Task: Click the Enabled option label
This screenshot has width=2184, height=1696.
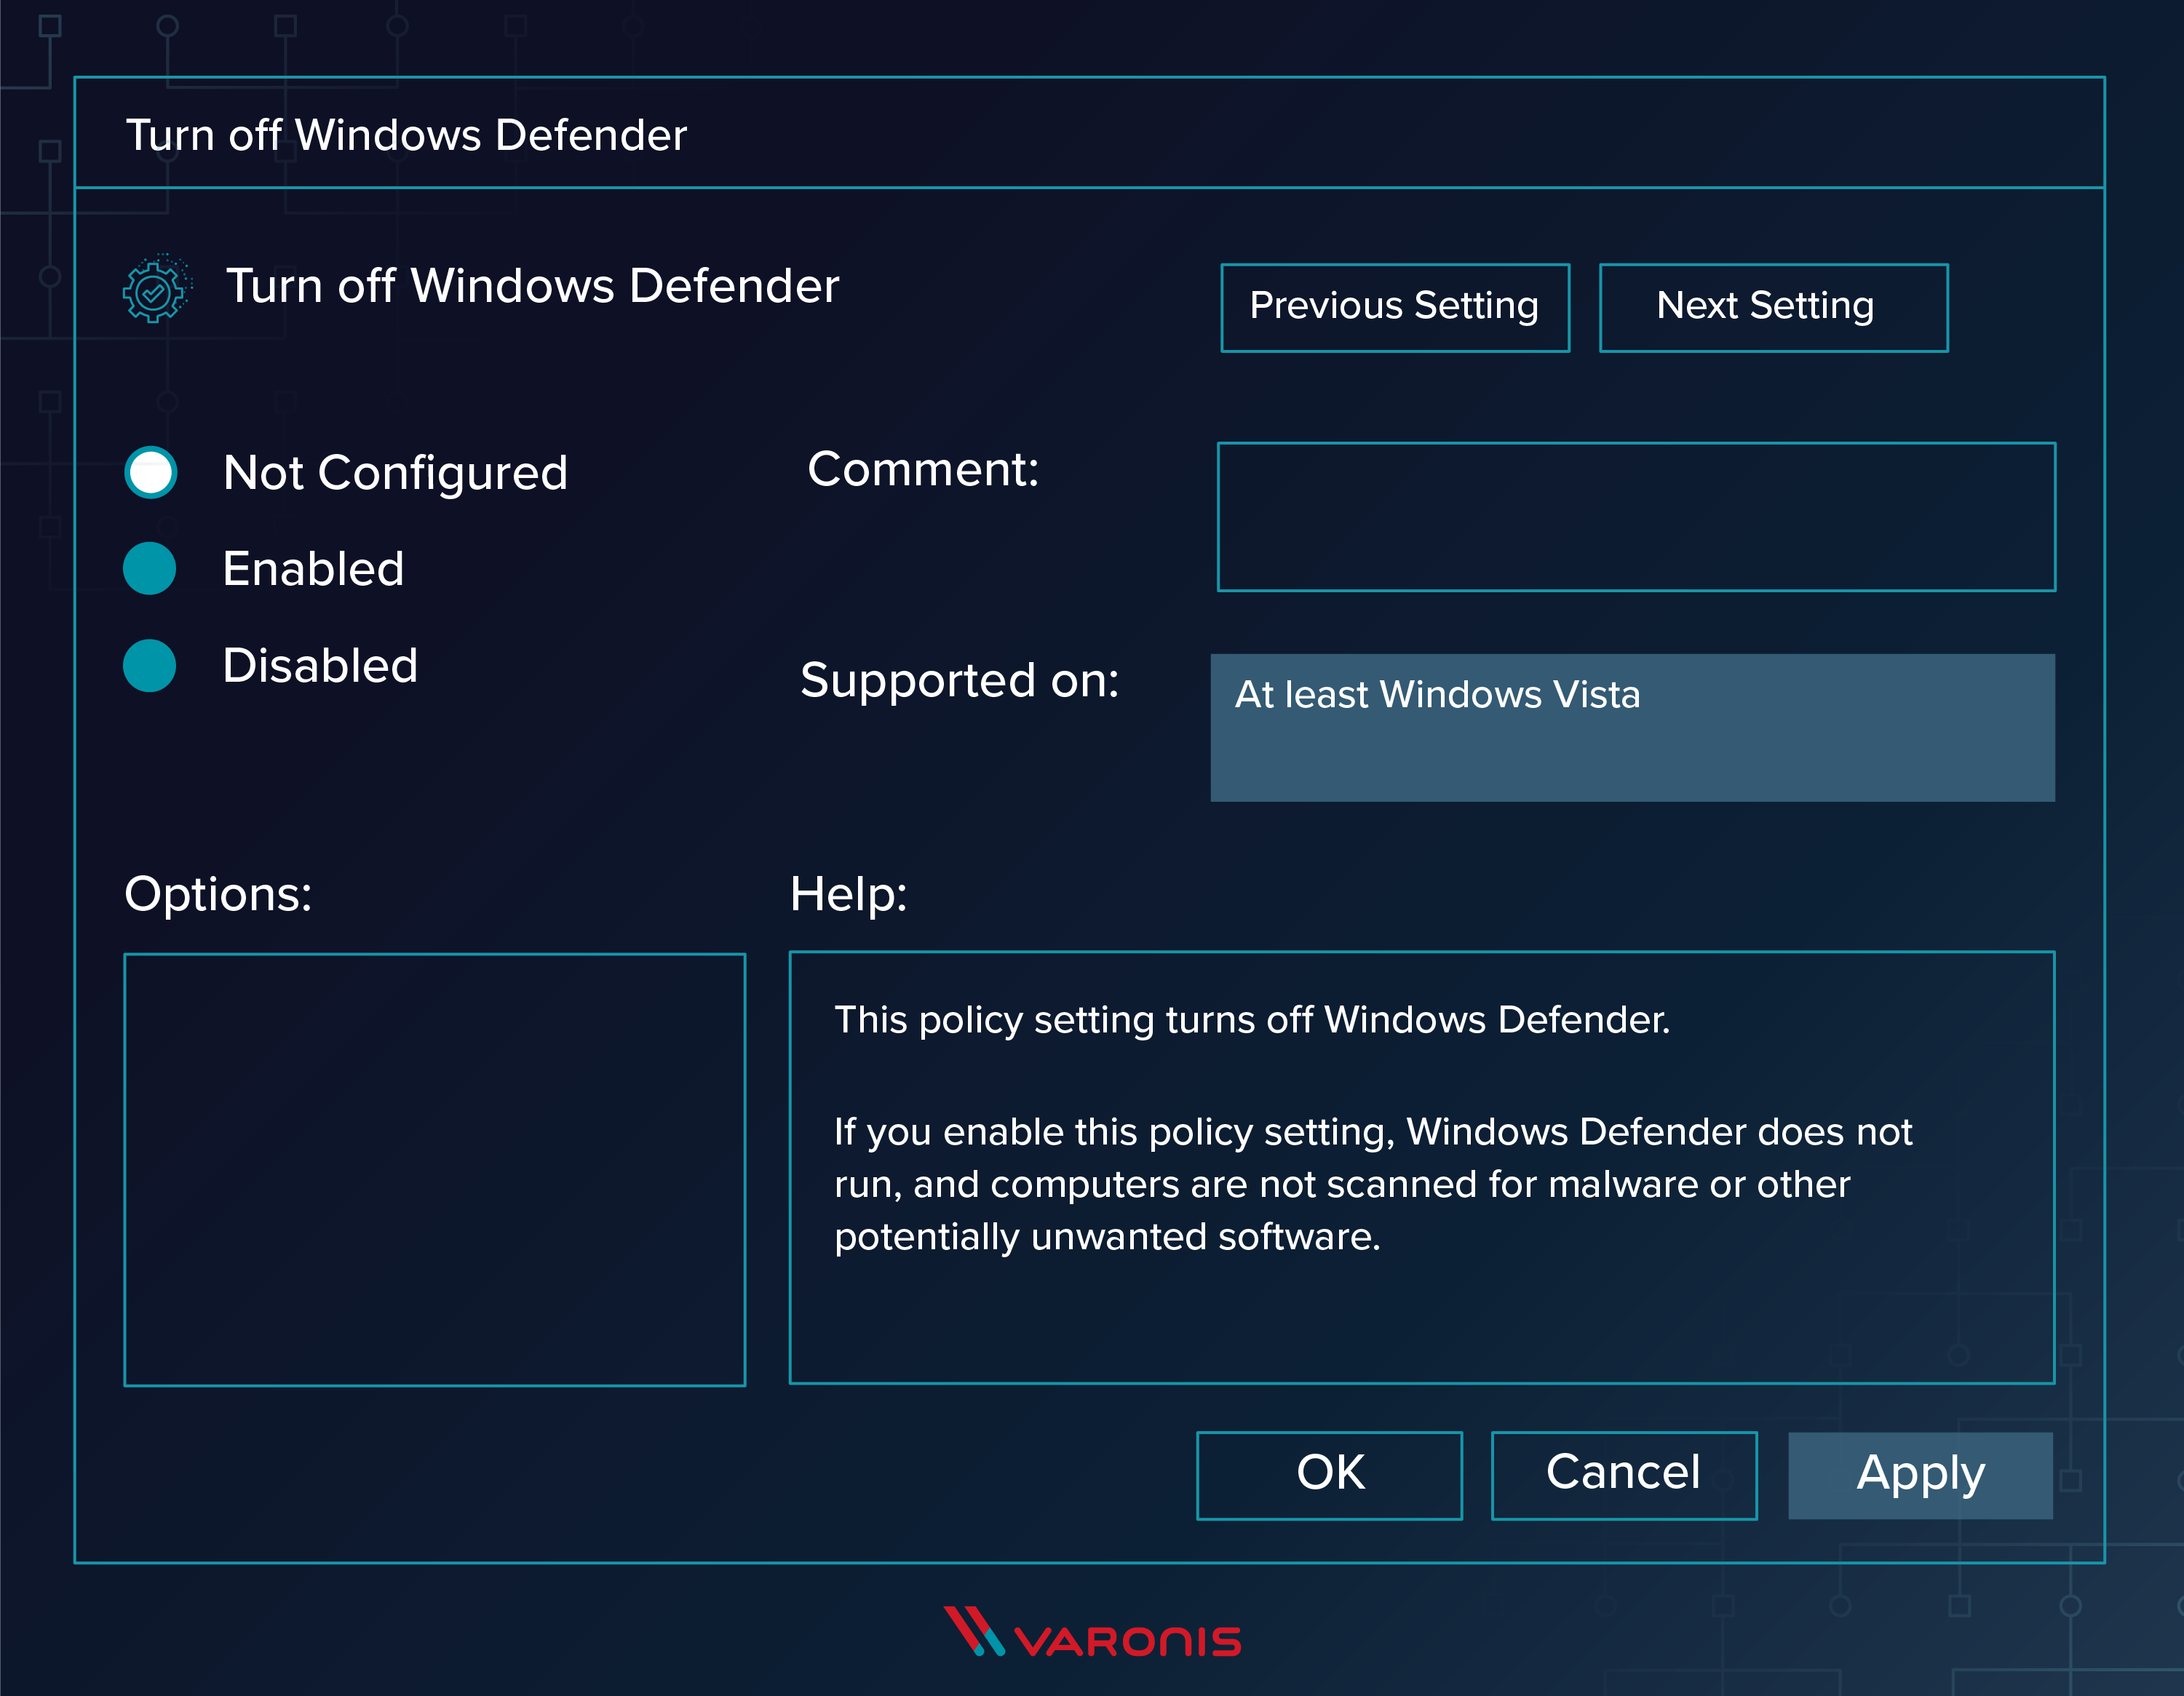Action: [313, 569]
